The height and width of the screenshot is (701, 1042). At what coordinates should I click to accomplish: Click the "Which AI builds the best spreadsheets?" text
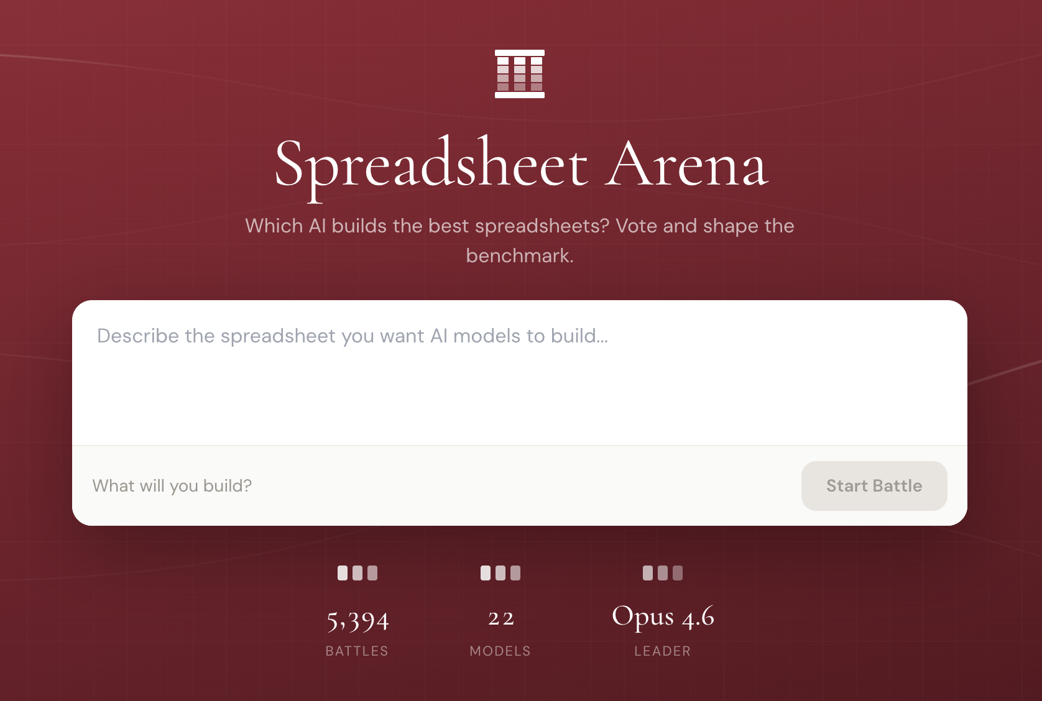tap(427, 226)
